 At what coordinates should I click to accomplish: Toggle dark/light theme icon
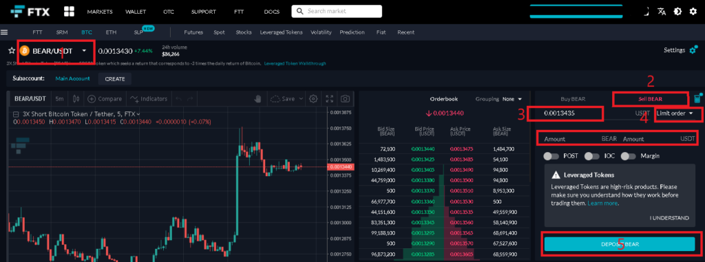677,12
